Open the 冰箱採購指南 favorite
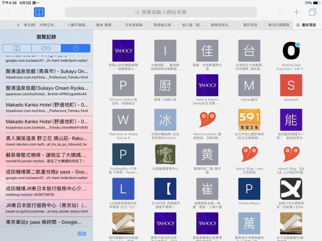This screenshot has height=241, width=322. (165, 120)
